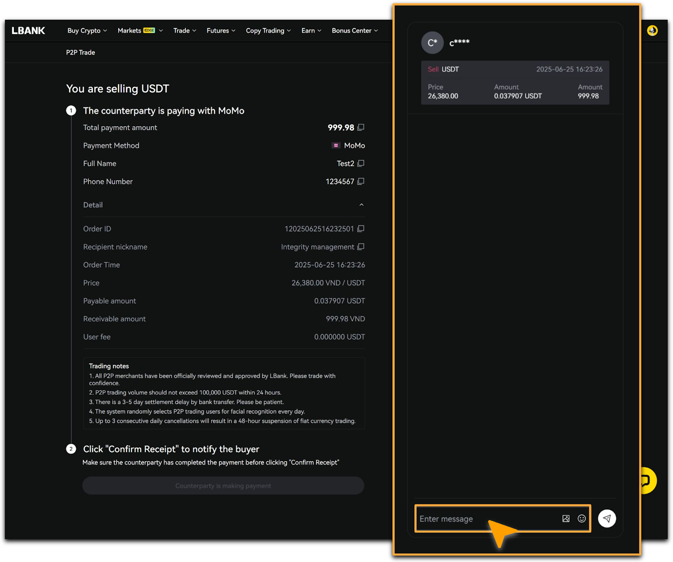673x562 pixels.
Task: Click the Counterparty is making payment button
Action: coord(223,486)
